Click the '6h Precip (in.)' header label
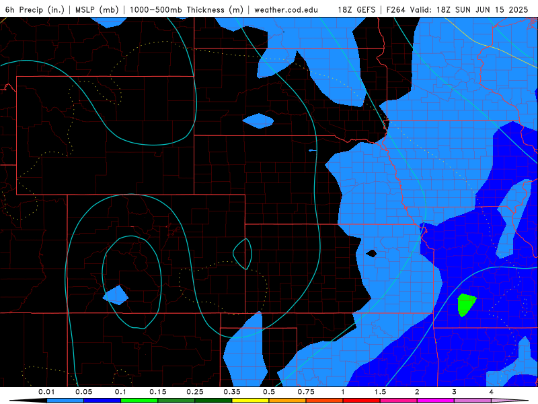538x404 pixels. pyautogui.click(x=35, y=9)
